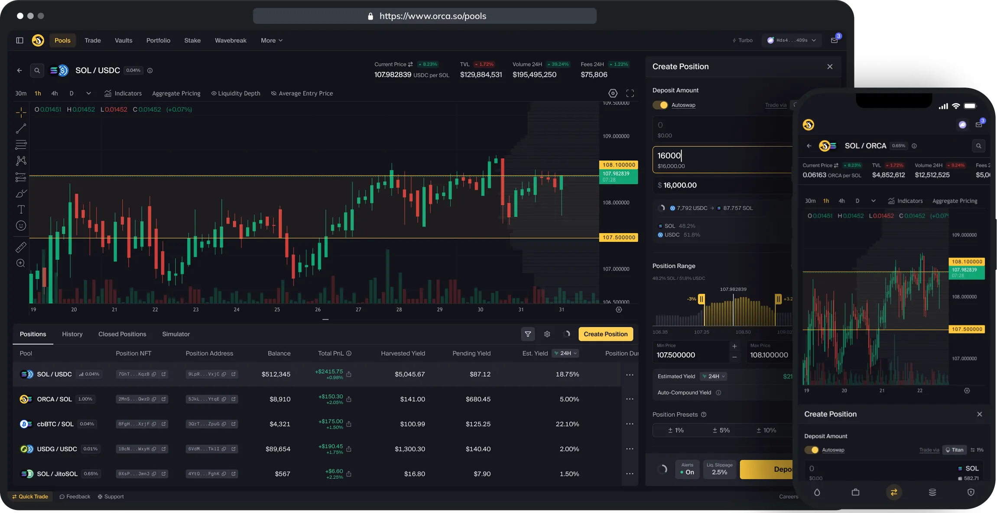This screenshot has height=513, width=997.
Task: Select the brush drawing tool
Action: pos(21,193)
